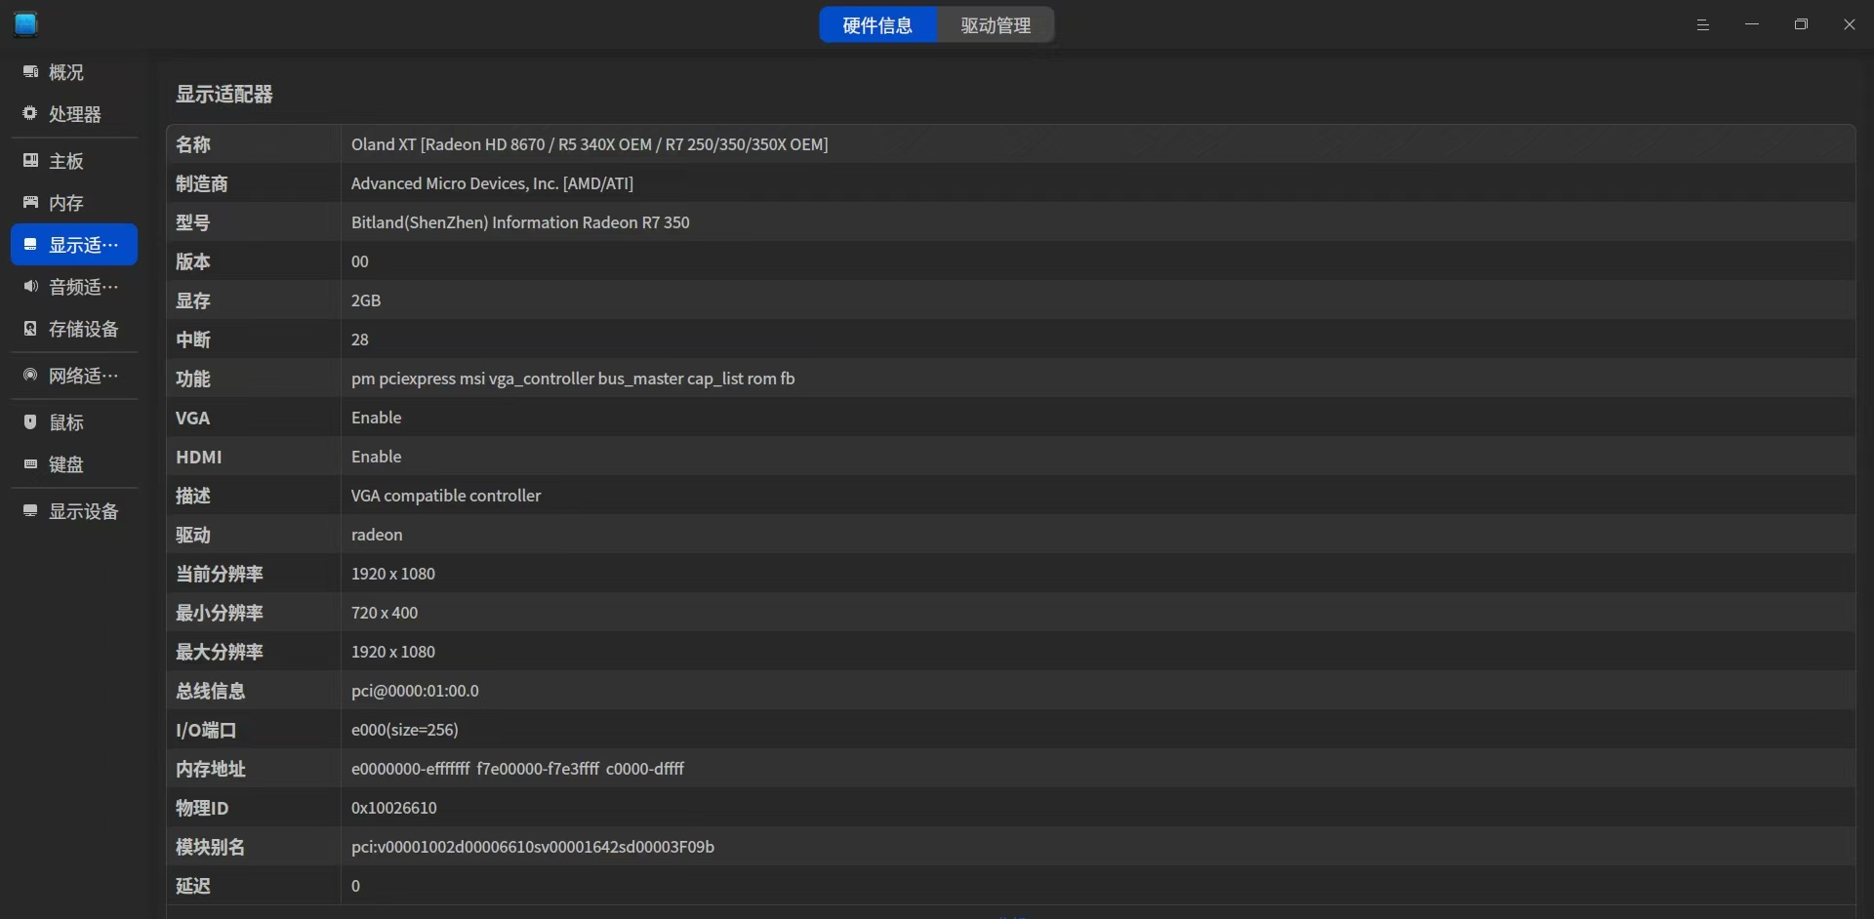Click the 显存 row label

tap(193, 300)
